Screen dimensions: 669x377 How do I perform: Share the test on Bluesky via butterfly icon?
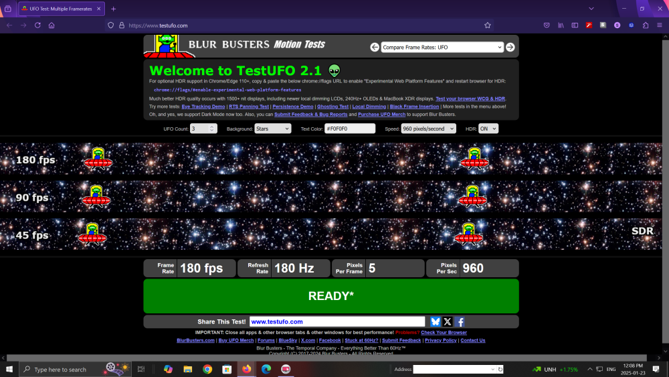(x=436, y=322)
